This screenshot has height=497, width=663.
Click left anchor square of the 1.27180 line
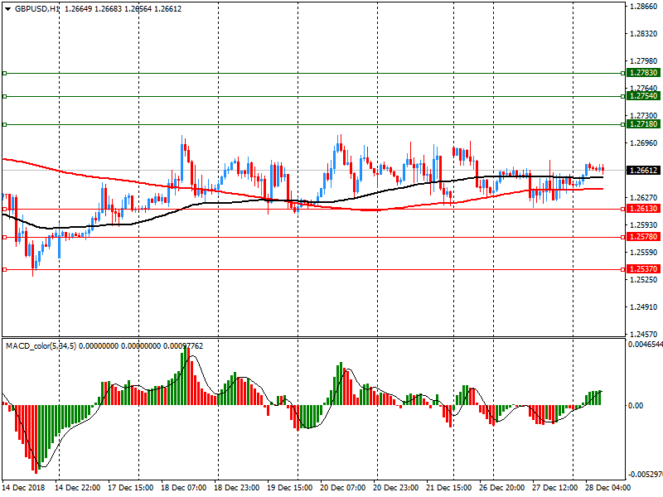pos(4,124)
